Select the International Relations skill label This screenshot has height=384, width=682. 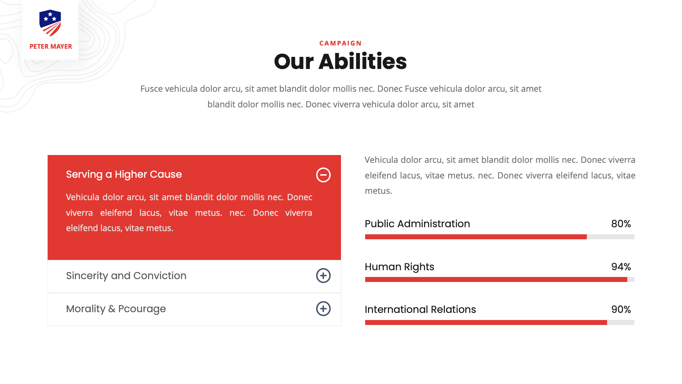click(420, 309)
